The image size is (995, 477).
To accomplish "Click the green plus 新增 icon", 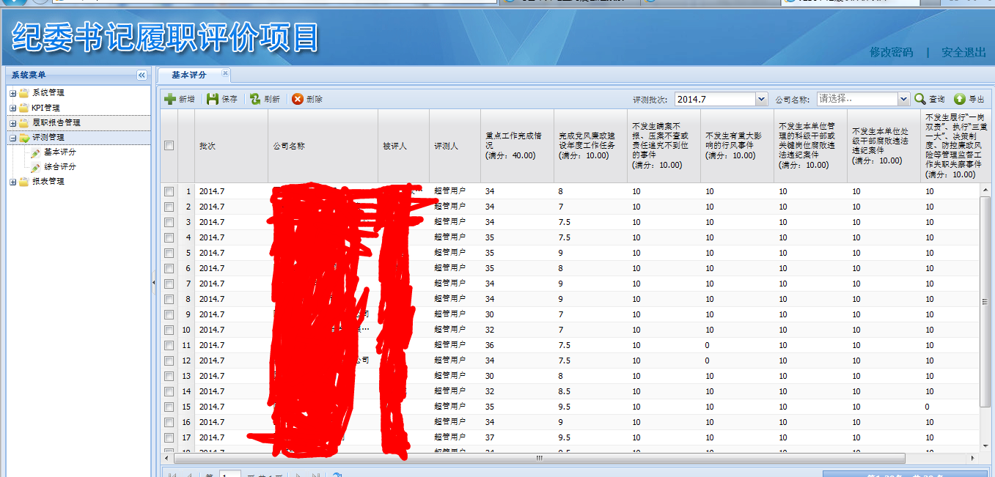I will click(x=170, y=99).
